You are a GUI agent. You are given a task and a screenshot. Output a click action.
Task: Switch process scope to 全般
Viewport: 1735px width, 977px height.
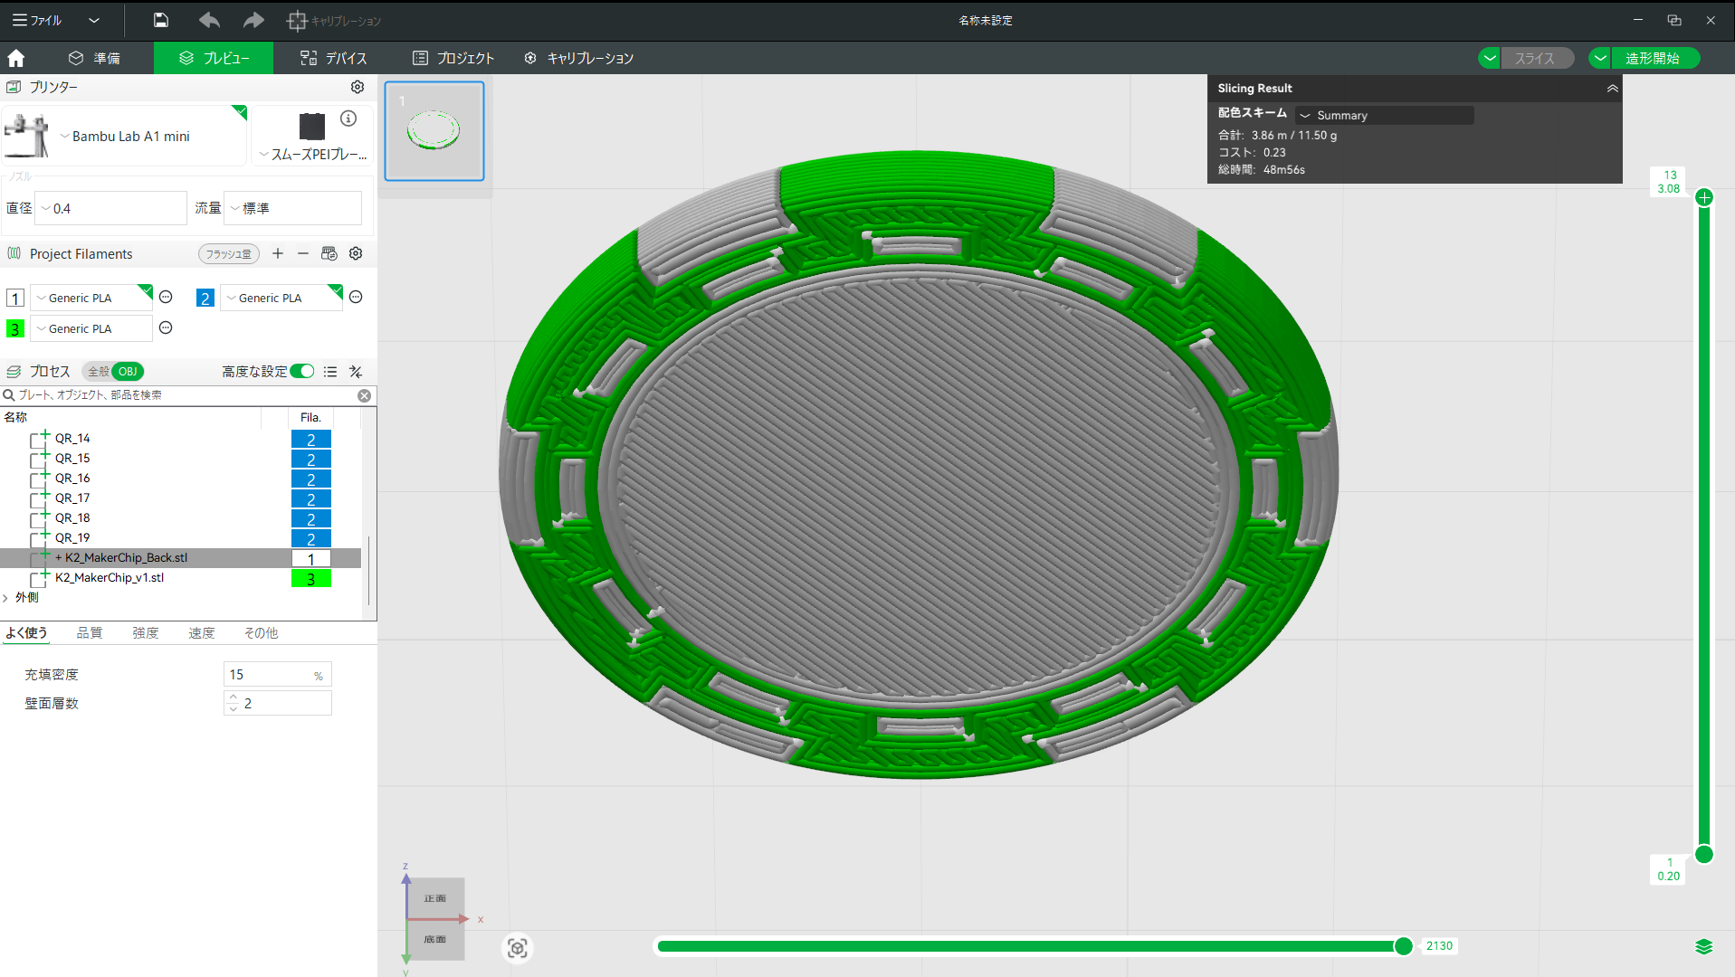[98, 372]
